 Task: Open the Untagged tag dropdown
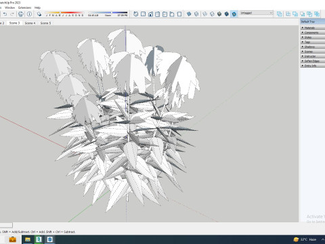click(257, 13)
